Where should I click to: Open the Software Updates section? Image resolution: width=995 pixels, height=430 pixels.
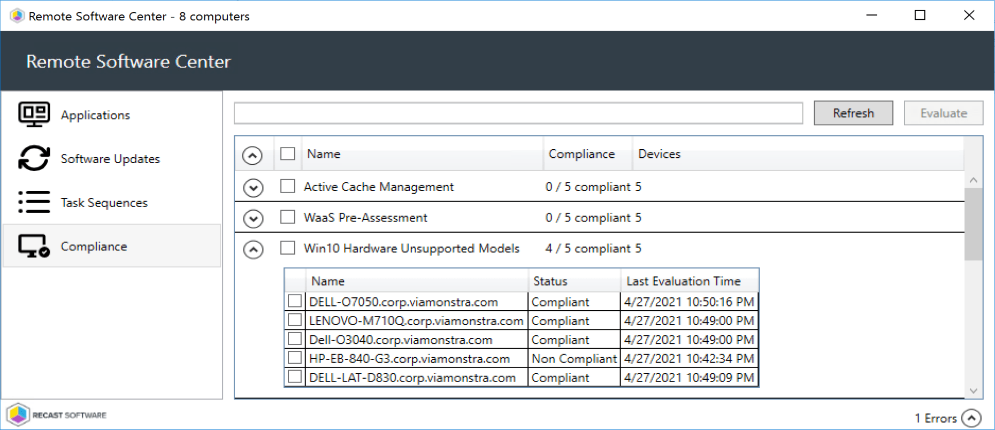click(110, 159)
